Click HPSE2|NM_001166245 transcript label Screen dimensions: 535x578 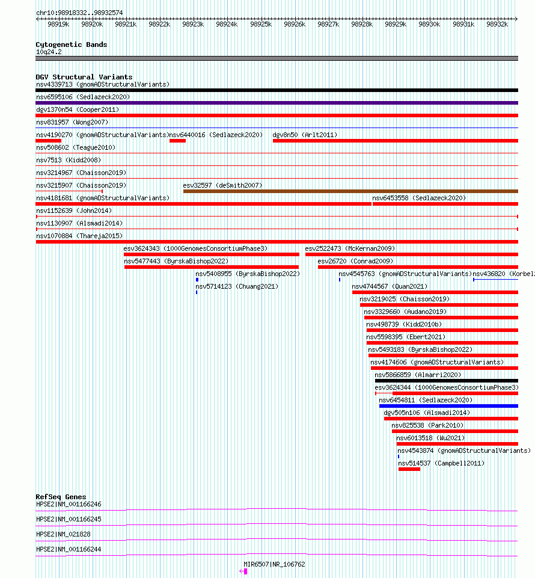(69, 520)
